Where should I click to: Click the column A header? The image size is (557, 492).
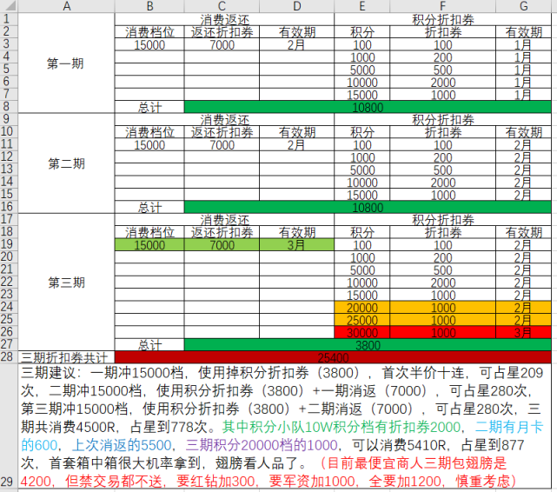67,6
